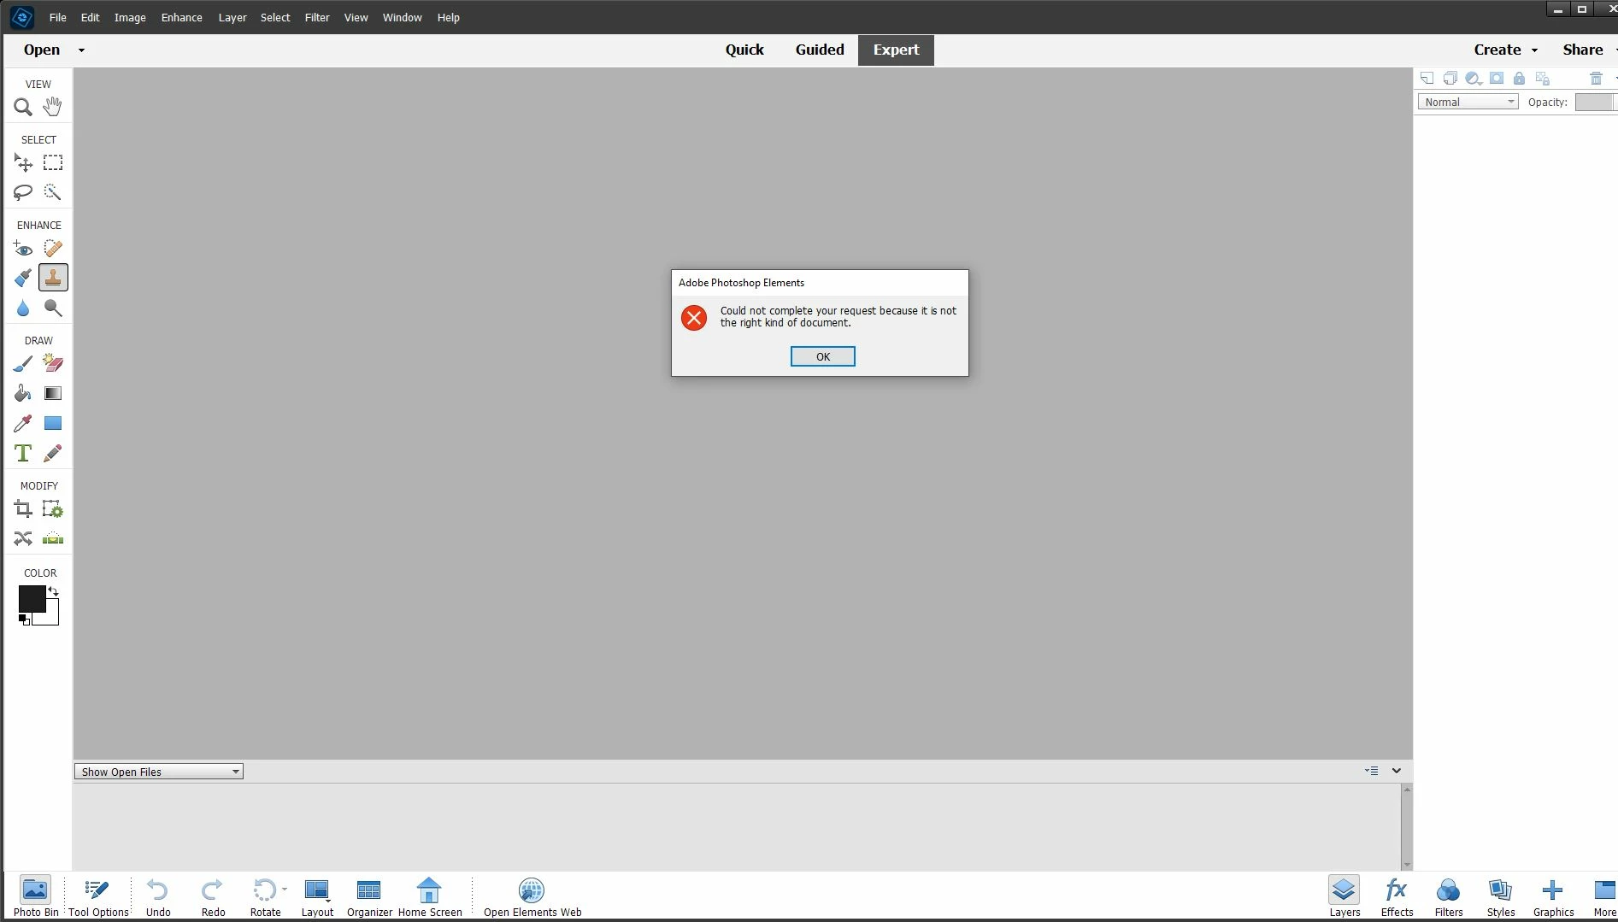
Task: Select the Recompose tool
Action: point(53,509)
